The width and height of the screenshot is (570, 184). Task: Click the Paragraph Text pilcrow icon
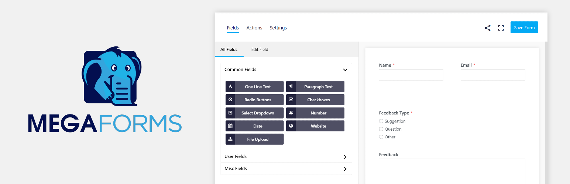coord(291,87)
